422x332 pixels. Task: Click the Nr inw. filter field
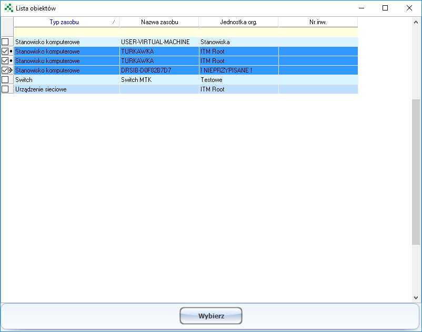318,32
